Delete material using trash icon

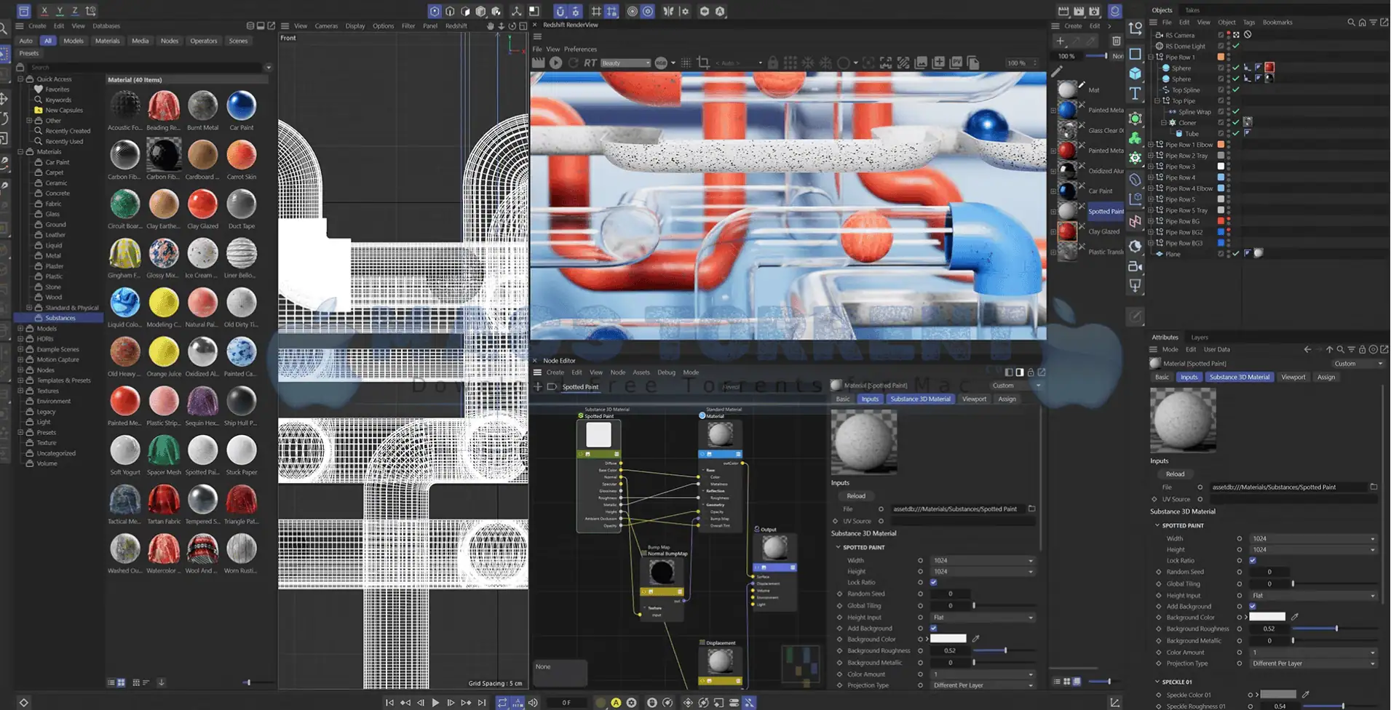coord(1116,41)
